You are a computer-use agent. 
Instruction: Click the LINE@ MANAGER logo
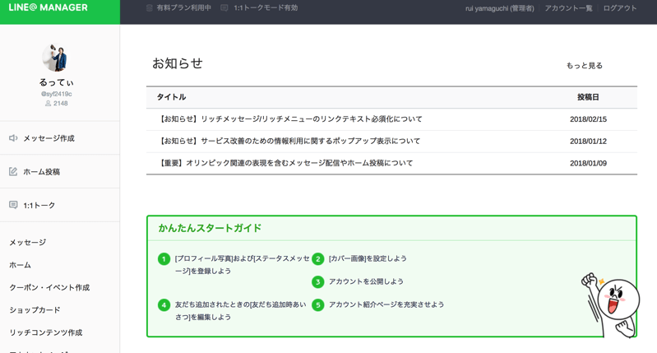pyautogui.click(x=49, y=8)
